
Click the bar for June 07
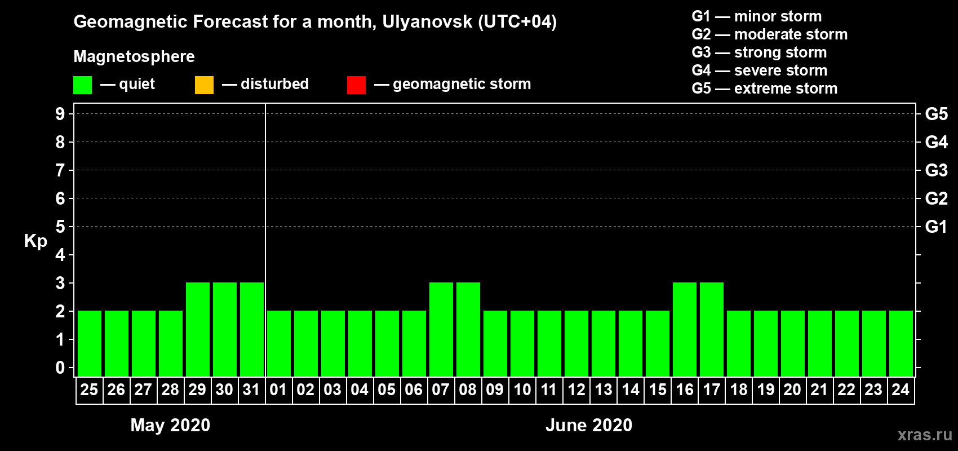pos(441,329)
